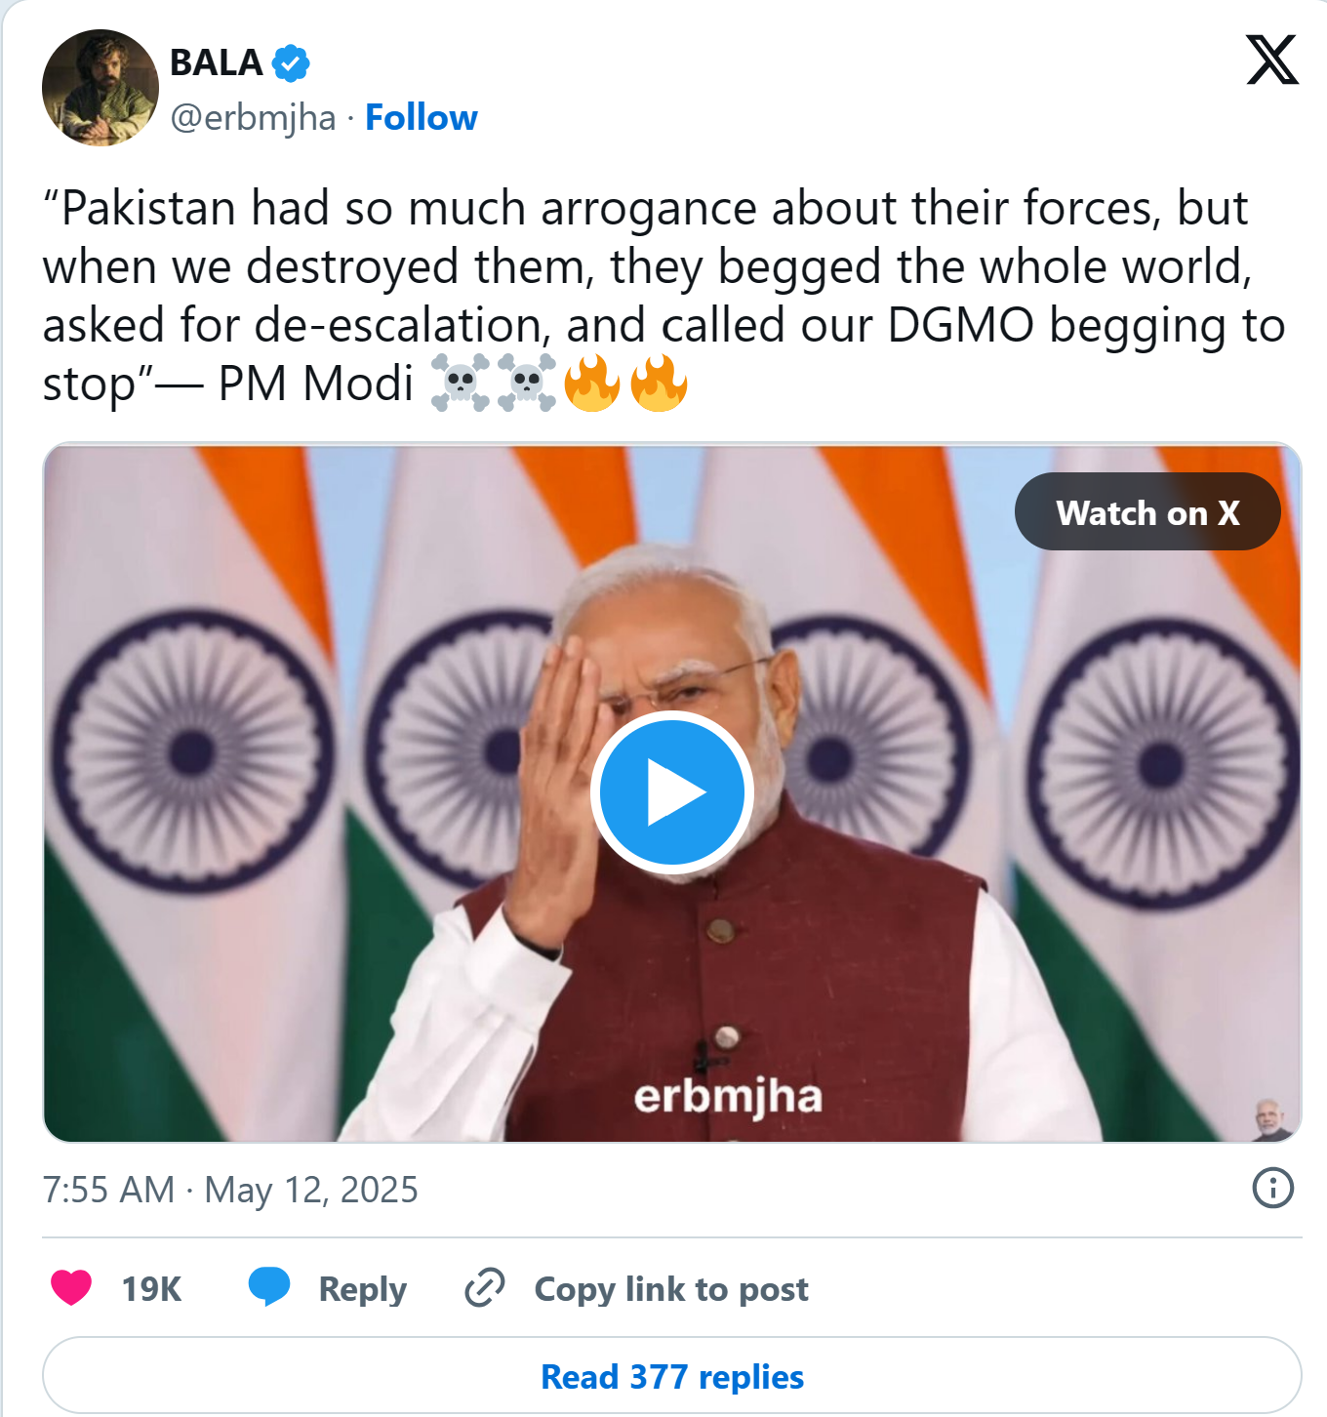Image resolution: width=1327 pixels, height=1417 pixels.
Task: Open BALA's profile picture avatar
Action: pyautogui.click(x=101, y=88)
